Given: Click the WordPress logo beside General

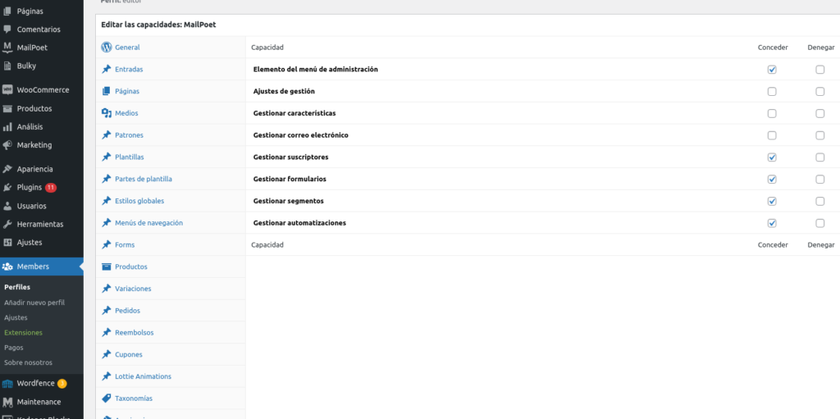Looking at the screenshot, I should [106, 48].
